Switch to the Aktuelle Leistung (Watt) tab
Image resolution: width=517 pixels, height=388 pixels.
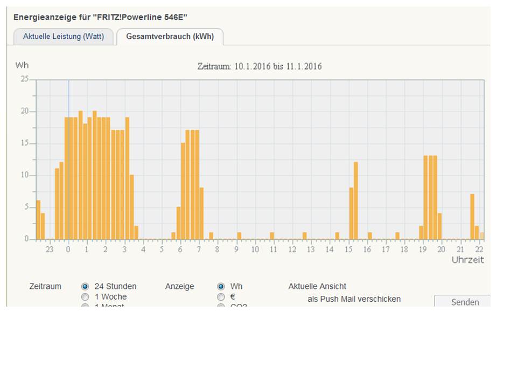click(62, 37)
